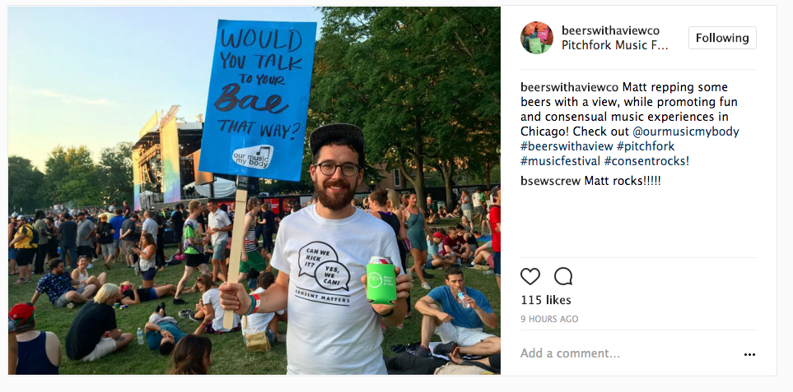Click the 9 HOURS AGO timestamp

(549, 320)
